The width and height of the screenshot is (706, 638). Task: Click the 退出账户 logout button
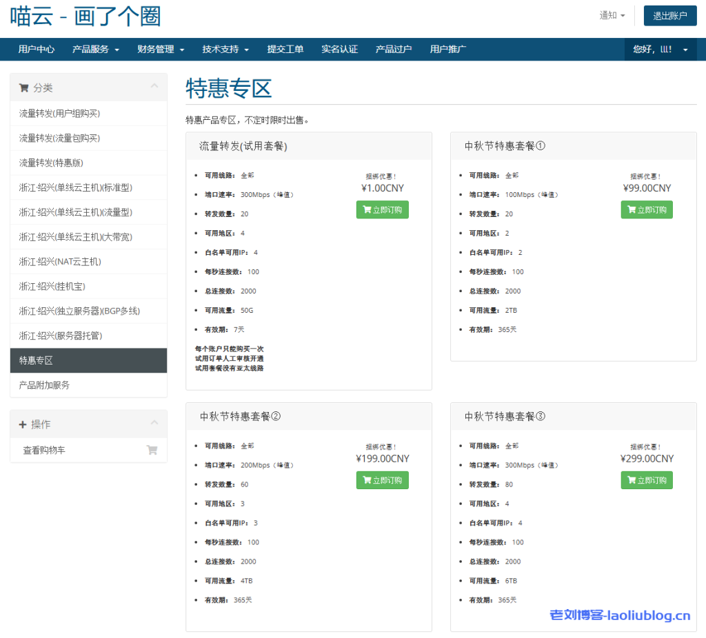click(669, 16)
